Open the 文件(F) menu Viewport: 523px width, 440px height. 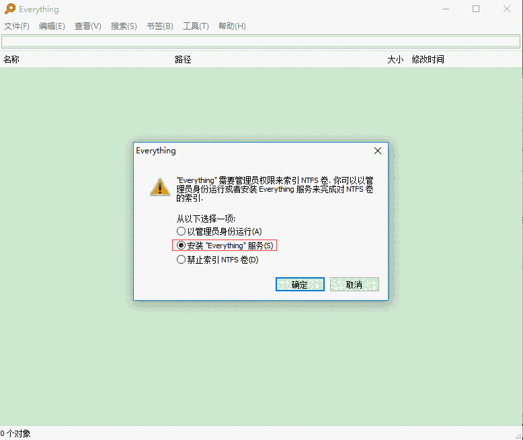point(17,26)
